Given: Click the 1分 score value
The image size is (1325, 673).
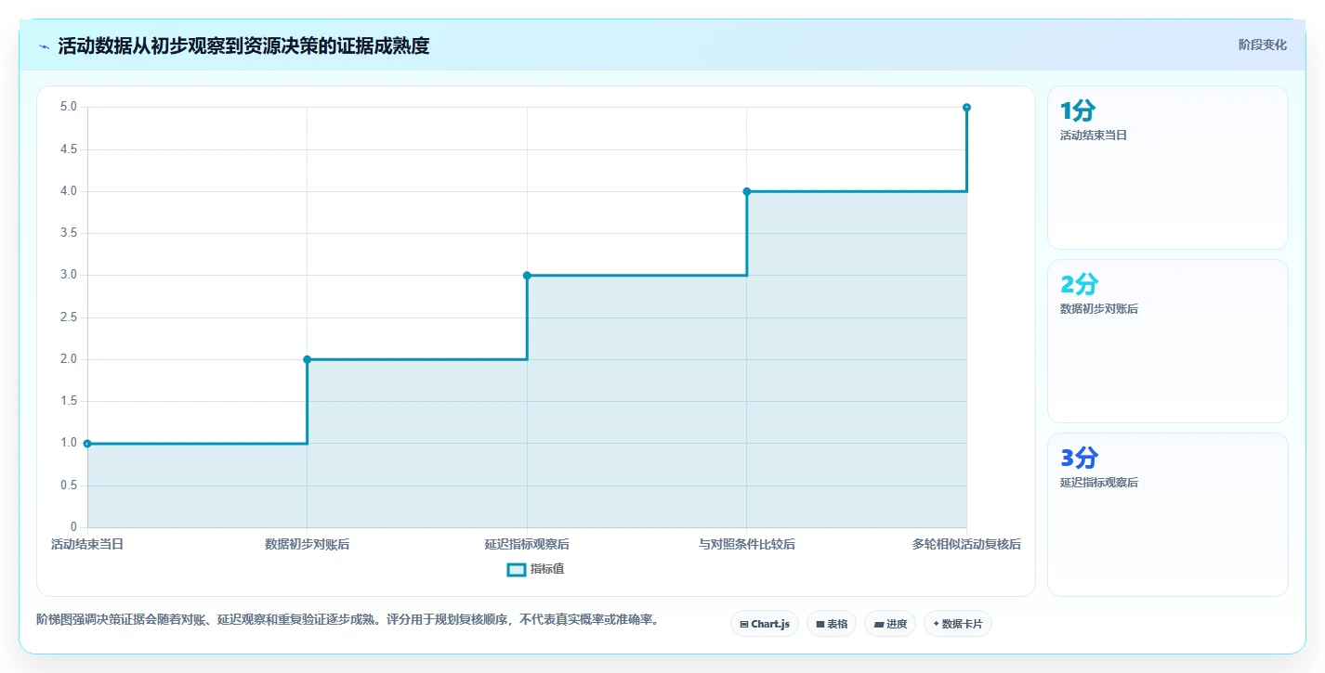Looking at the screenshot, I should pos(1078,111).
